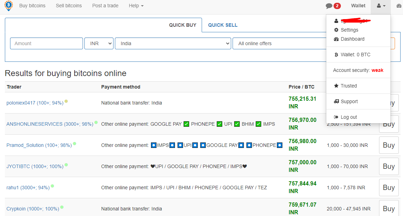Click poloniex0417's National bank transfer: India method
Screen dimensions: 403x216
132,103
